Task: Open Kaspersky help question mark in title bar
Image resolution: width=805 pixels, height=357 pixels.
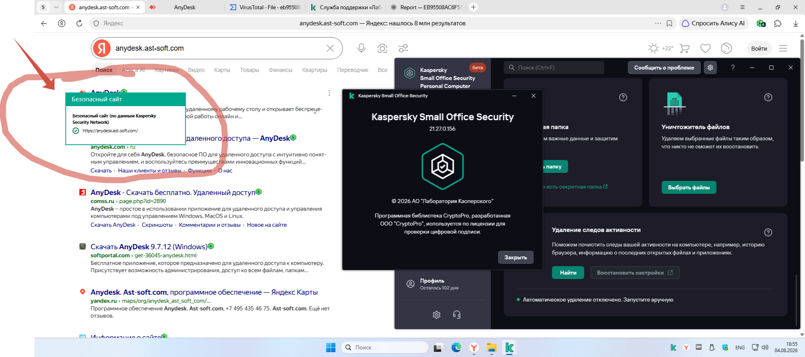Action: pos(733,68)
